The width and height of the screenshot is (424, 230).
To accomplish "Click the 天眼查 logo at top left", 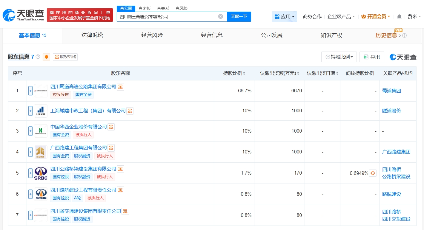I will (23, 15).
